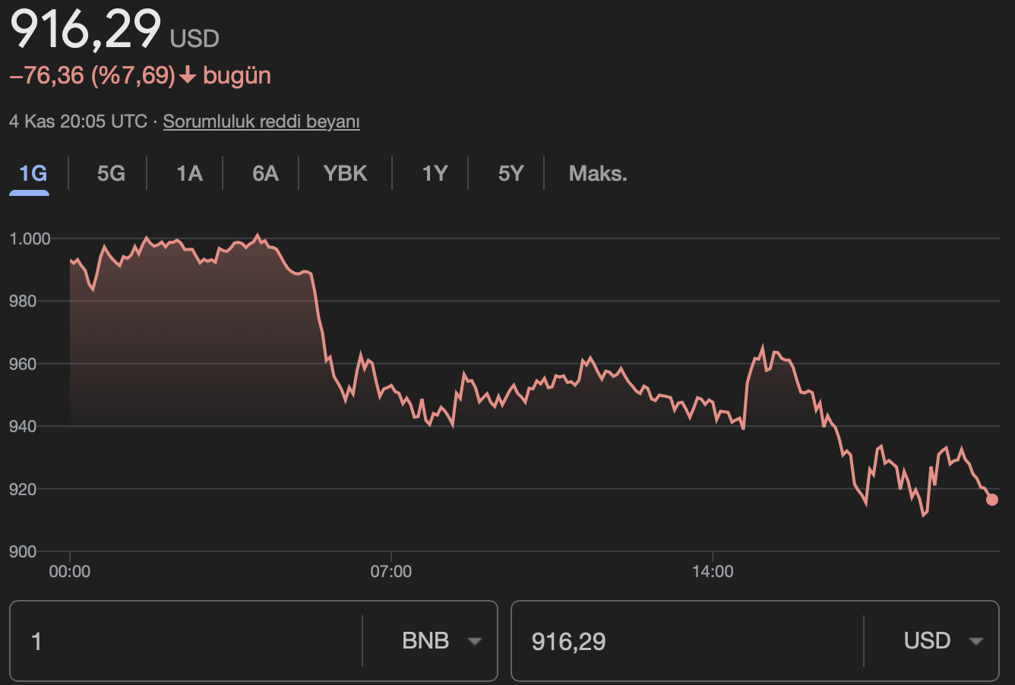Open the BNB currency dropdown
1015x685 pixels.
point(439,640)
